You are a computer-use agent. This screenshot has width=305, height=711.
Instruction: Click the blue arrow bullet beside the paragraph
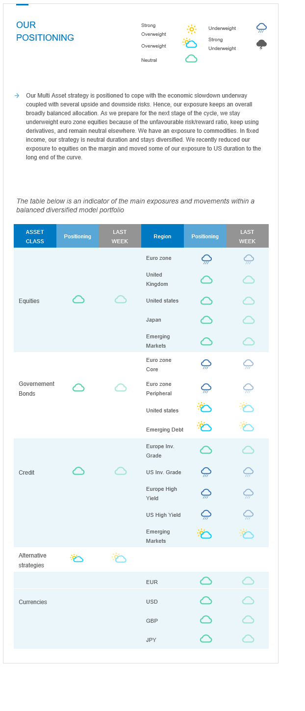[17, 96]
